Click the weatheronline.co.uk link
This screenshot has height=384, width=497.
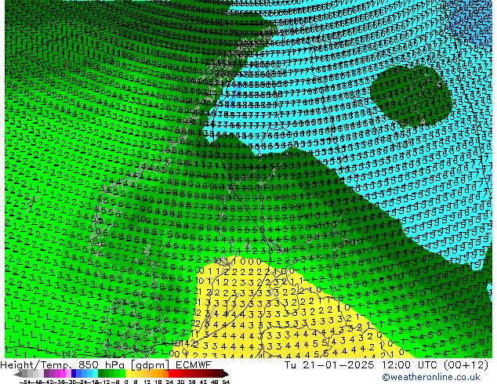(430, 377)
